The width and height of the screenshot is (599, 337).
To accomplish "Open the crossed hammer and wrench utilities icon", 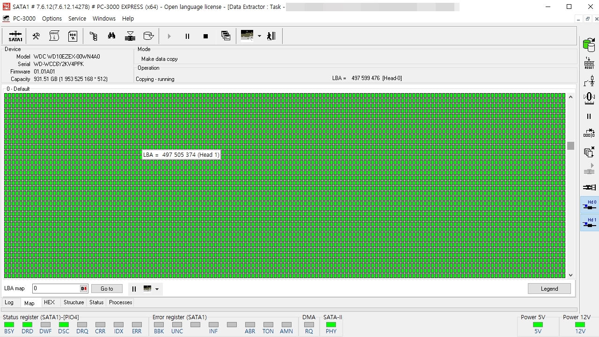I will pyautogui.click(x=36, y=36).
